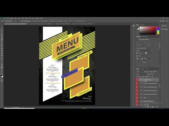
Task: Hide the selected top layer's eye icon
Action: 137,80
